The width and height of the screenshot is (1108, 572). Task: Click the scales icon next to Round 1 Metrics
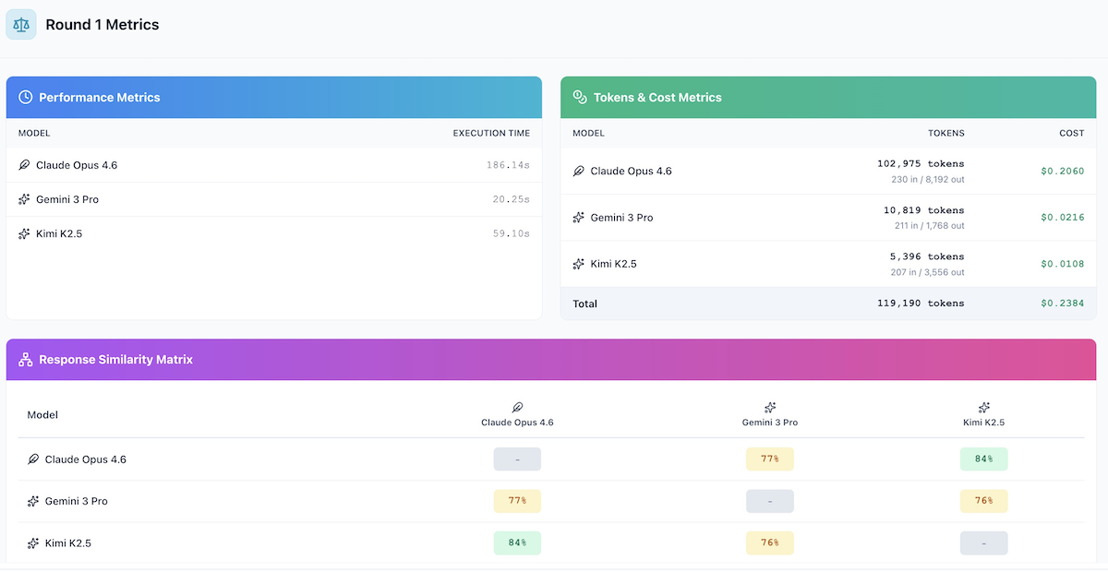20,24
